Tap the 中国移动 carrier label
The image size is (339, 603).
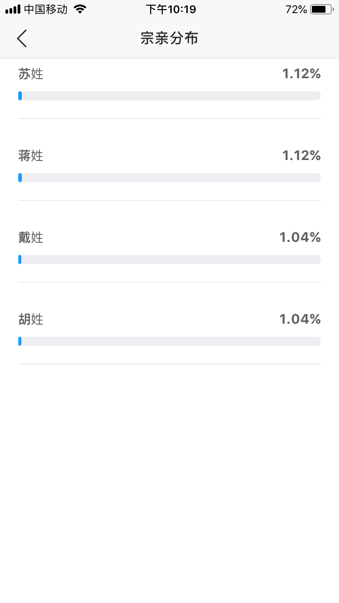pos(45,9)
